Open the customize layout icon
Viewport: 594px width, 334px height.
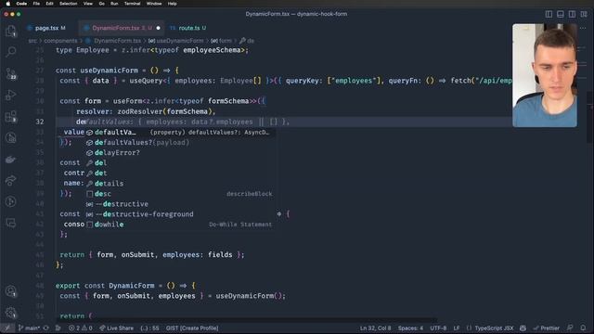(584, 14)
